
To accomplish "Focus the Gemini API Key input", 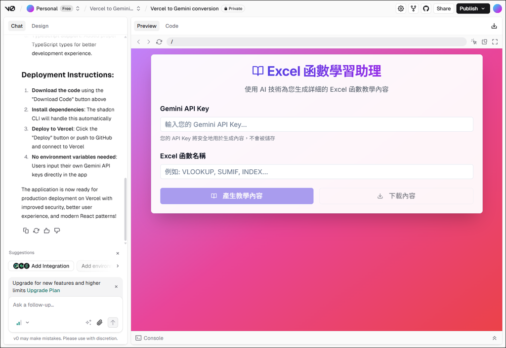I will tap(317, 124).
